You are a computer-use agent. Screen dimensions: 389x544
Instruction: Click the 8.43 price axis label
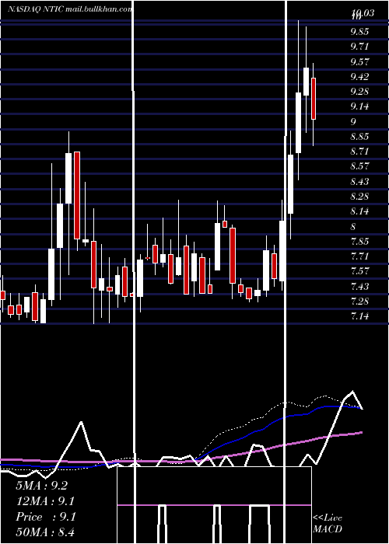pos(359,181)
